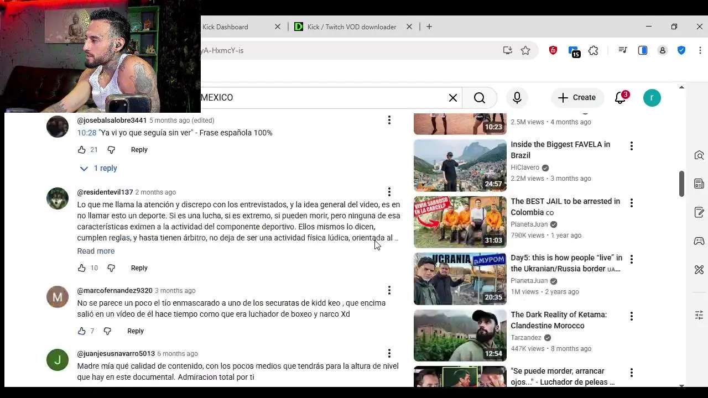Click the page vertical scrollbar thumb
This screenshot has width=708, height=398.
tap(681, 184)
